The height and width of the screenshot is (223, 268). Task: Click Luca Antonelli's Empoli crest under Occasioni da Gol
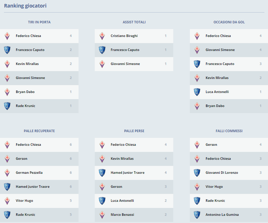197,92
